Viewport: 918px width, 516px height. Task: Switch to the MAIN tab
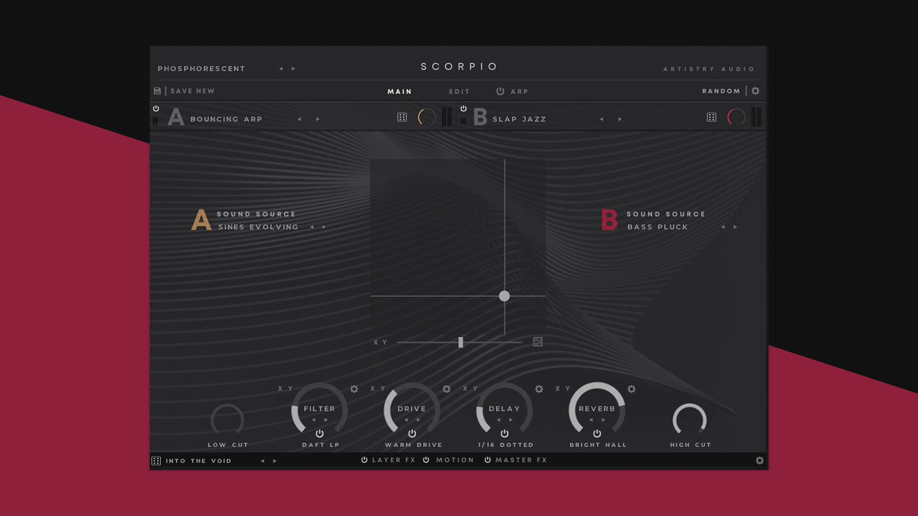pyautogui.click(x=399, y=91)
